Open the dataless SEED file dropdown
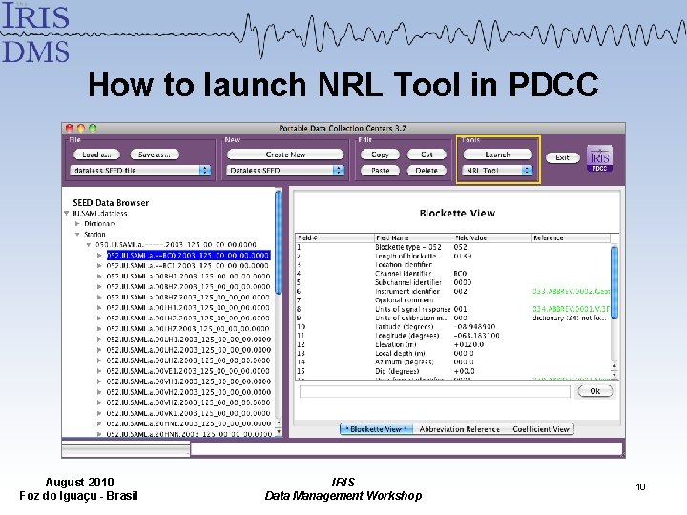 [x=140, y=170]
